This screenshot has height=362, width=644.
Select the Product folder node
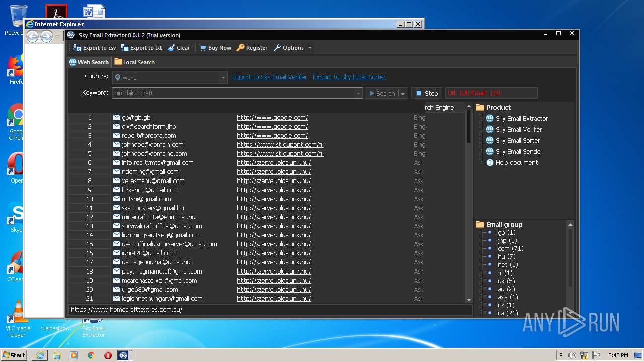point(493,107)
